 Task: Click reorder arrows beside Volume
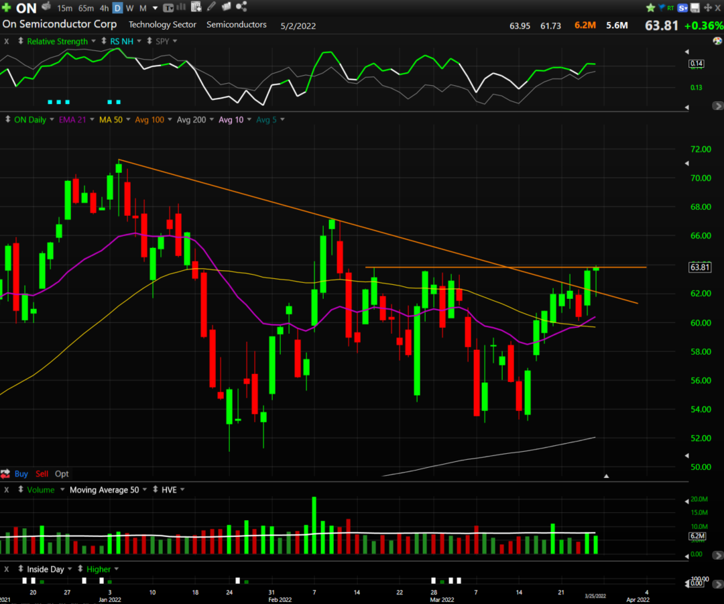[21, 489]
